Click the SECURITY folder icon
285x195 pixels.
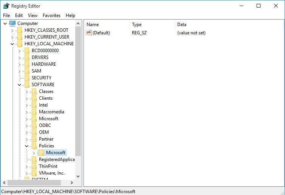click(x=27, y=78)
